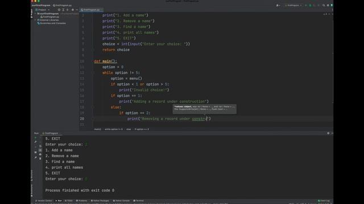
Task: Click the vertical Project tool window button
Action: [x=32, y=14]
